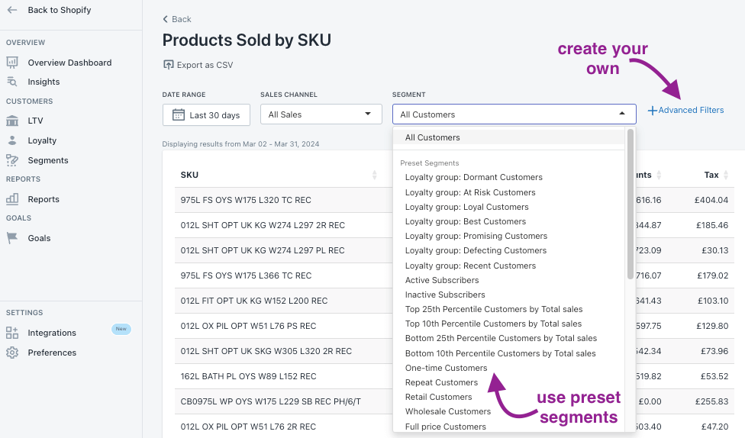Click the SKU column header

pos(189,175)
